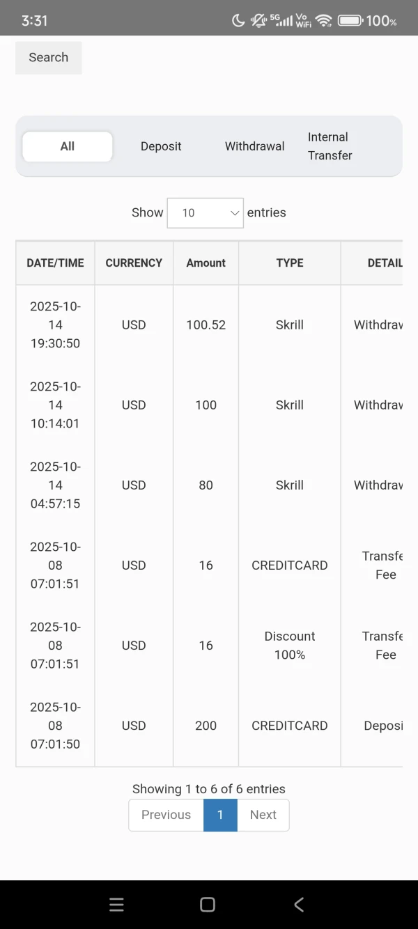Tap the muted vibrate status icon

point(259,21)
